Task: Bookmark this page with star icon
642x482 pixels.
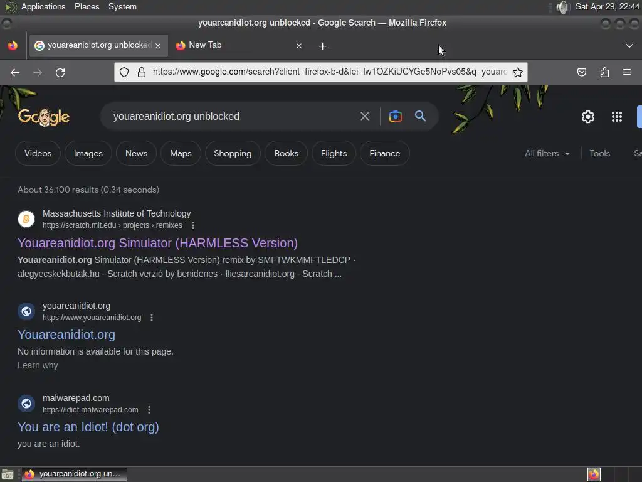Action: coord(517,72)
